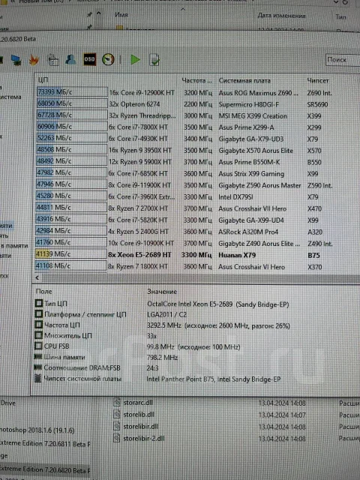Viewport: 360px width, 480px height.
Task: Click the storelib.dll file icon in Explorer
Action: pyautogui.click(x=117, y=414)
